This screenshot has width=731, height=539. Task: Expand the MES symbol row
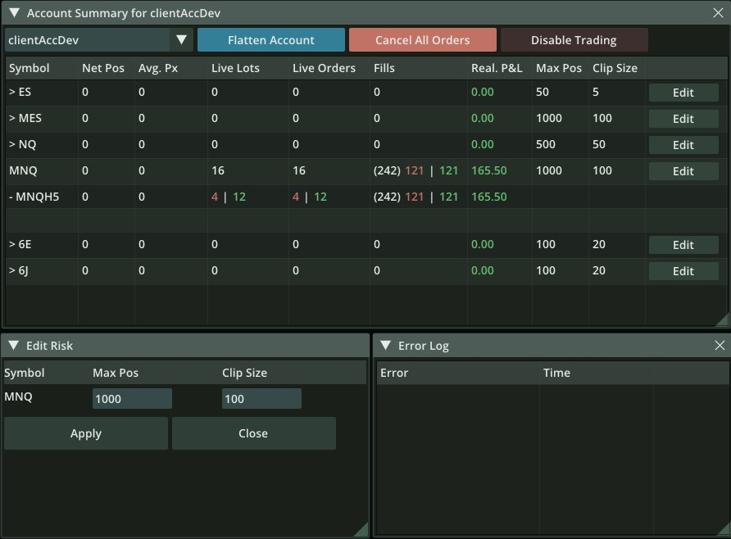[13, 118]
